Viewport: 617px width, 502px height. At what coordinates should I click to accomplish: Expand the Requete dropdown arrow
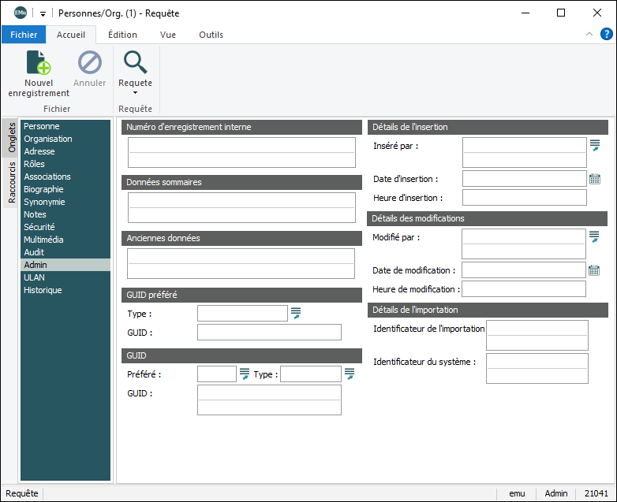pyautogui.click(x=135, y=93)
